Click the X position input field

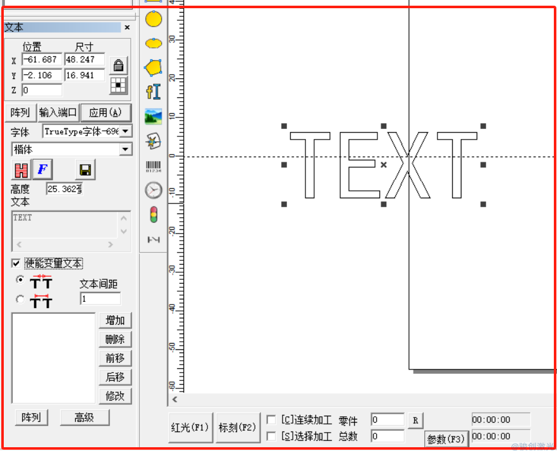42,59
